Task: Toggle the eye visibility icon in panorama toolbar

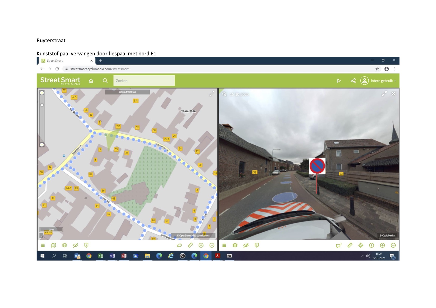Action: (246, 245)
